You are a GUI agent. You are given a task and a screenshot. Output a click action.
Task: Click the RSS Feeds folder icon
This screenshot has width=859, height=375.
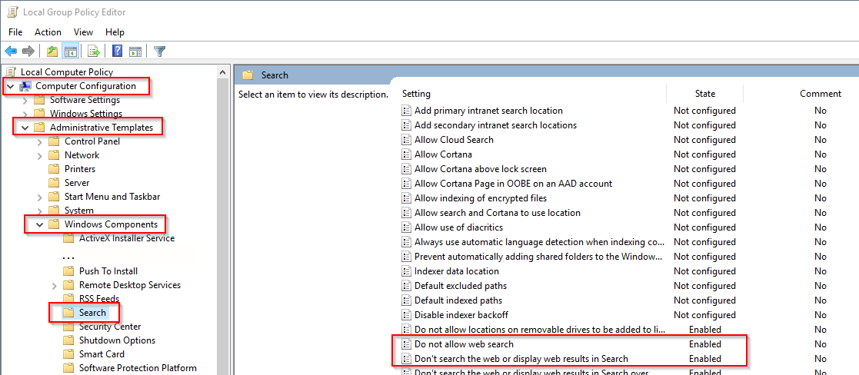[68, 298]
